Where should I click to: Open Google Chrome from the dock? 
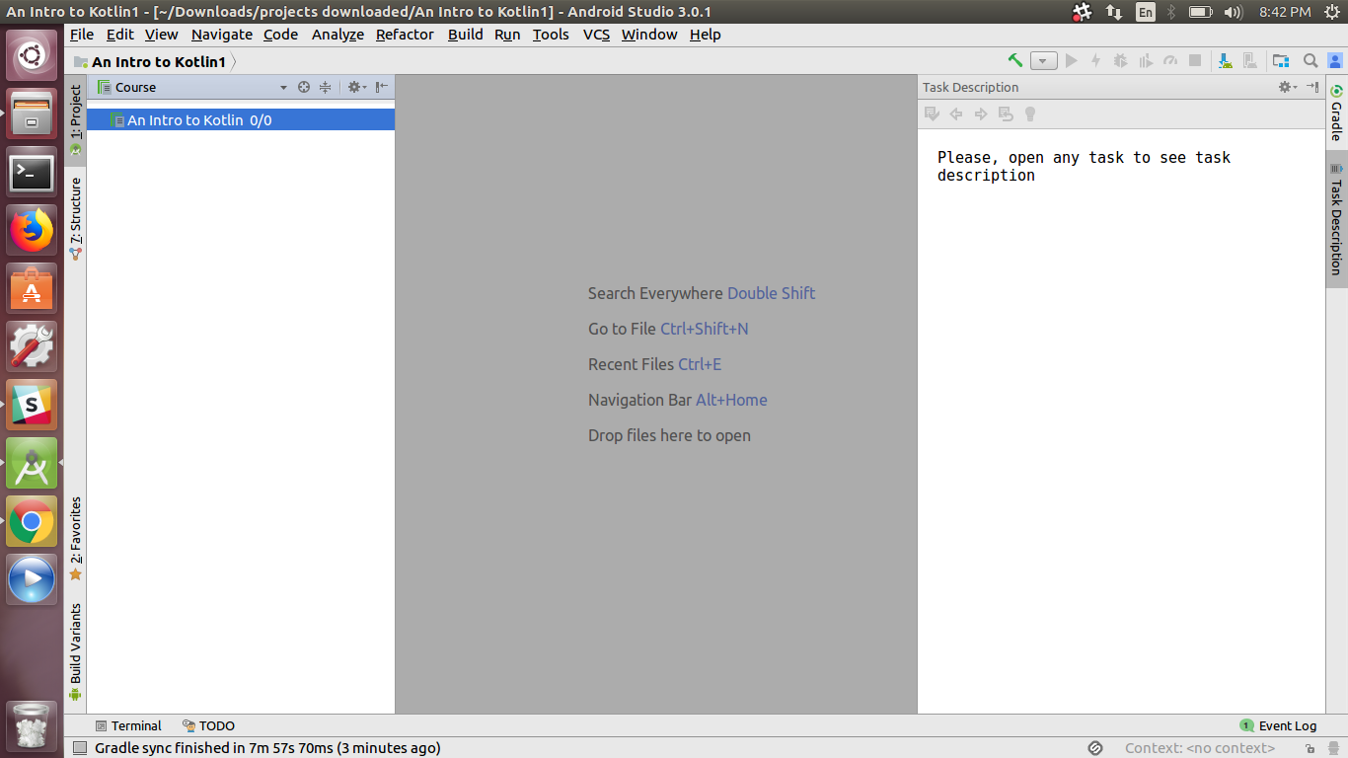pyautogui.click(x=33, y=521)
